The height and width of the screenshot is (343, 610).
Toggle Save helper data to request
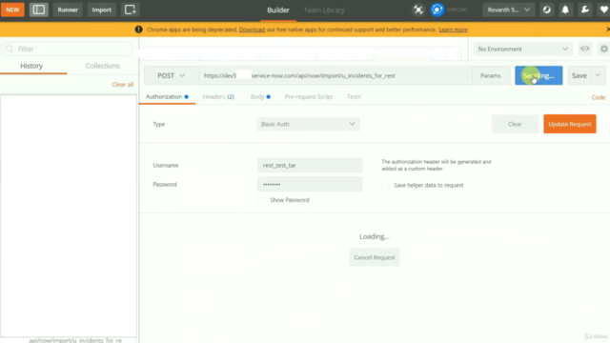[x=385, y=185]
